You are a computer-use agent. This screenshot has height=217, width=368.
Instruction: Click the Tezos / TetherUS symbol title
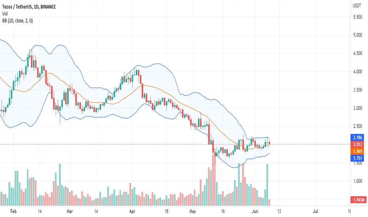pos(29,7)
